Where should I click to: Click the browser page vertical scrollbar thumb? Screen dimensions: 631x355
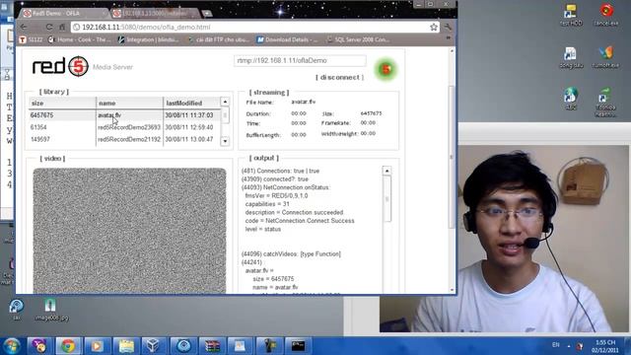pyautogui.click(x=452, y=157)
